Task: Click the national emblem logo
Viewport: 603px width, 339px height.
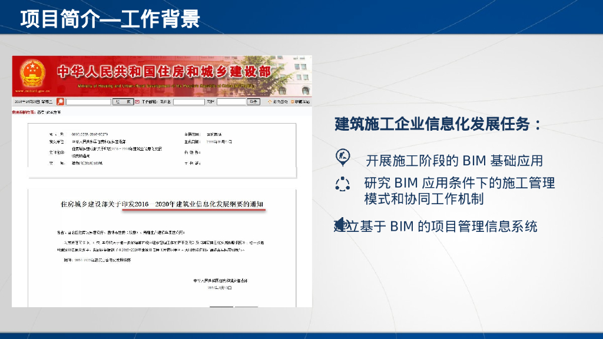Action: (x=32, y=73)
